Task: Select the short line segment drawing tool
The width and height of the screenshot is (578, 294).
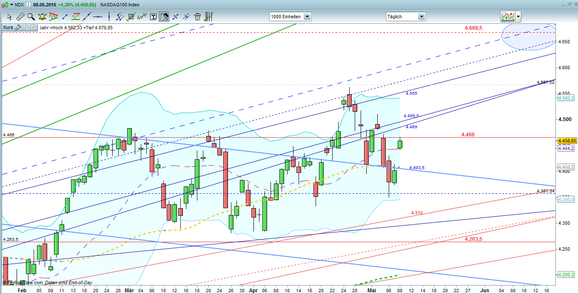Action: coord(65,17)
